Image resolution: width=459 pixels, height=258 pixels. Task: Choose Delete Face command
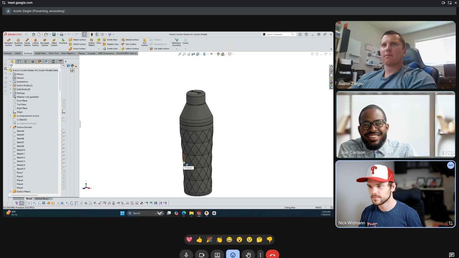coord(110,40)
